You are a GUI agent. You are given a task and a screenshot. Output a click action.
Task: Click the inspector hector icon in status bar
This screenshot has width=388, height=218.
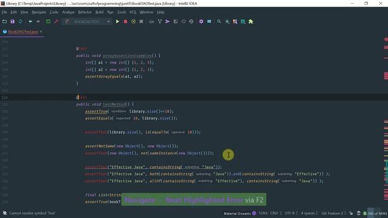tap(358, 213)
